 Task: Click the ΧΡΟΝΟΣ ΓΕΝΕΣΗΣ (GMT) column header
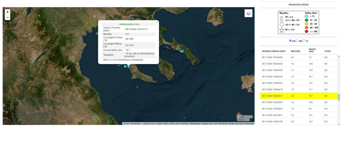(x=274, y=51)
